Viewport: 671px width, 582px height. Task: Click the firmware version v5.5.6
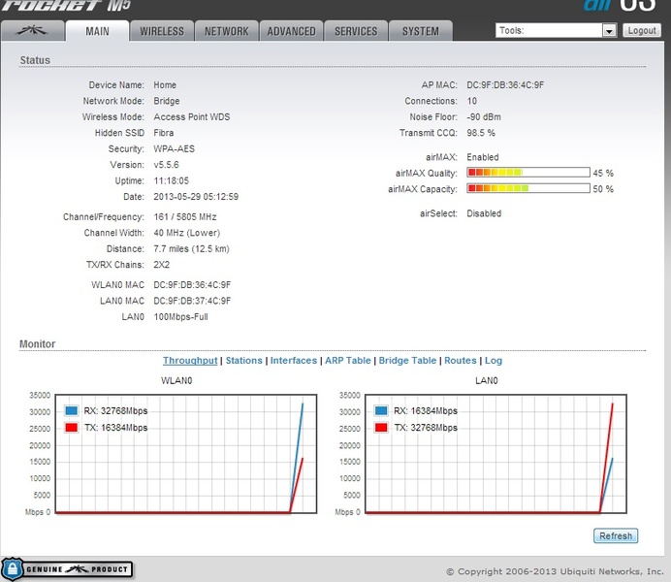[166, 165]
